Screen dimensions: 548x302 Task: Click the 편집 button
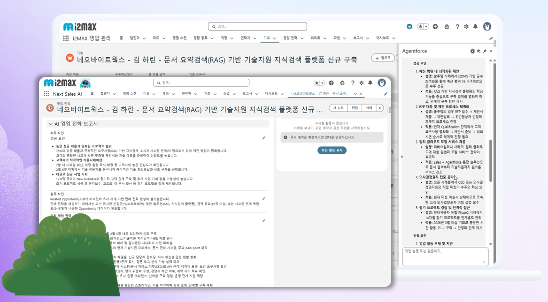(355, 108)
